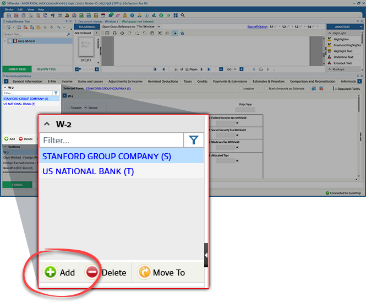Toggle the L4 sign-off checkmark
The height and width of the screenshot is (302, 366).
(313, 26)
